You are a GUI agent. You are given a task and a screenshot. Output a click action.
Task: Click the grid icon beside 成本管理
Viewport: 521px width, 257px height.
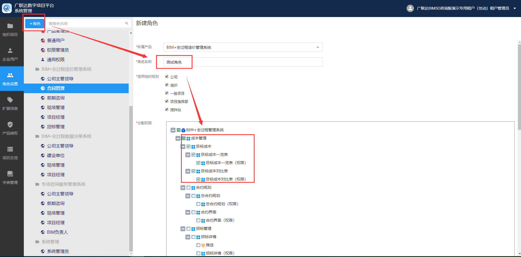tap(188, 138)
